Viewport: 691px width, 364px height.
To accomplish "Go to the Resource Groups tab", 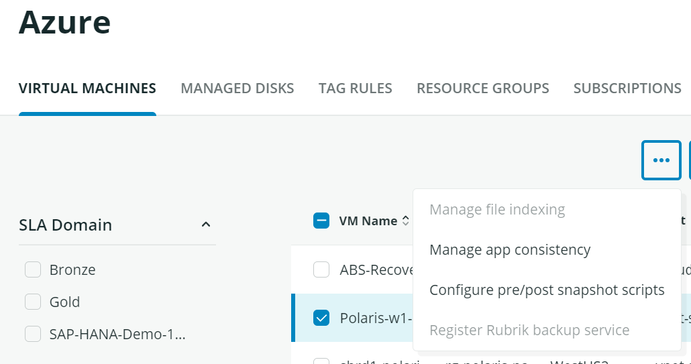I will tap(482, 88).
